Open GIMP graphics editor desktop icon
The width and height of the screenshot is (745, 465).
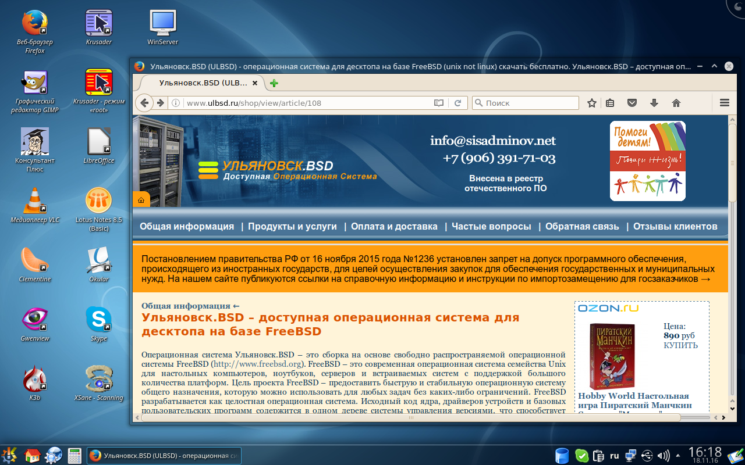(35, 92)
